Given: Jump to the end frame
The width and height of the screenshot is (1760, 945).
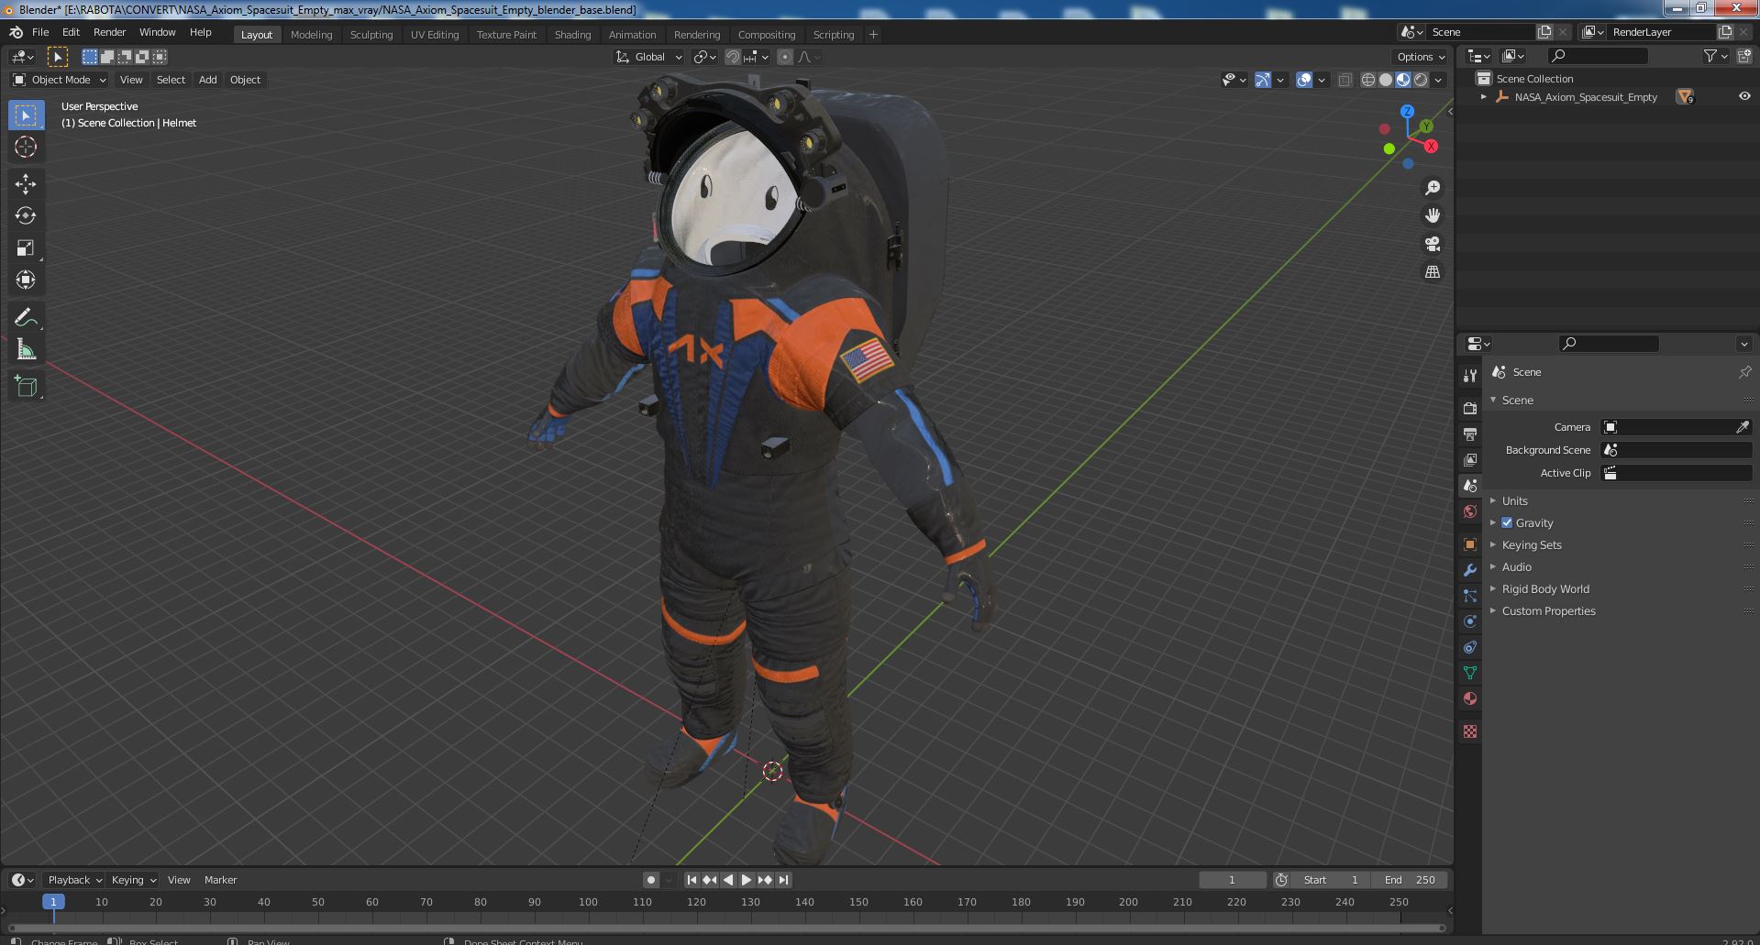Looking at the screenshot, I should [783, 880].
